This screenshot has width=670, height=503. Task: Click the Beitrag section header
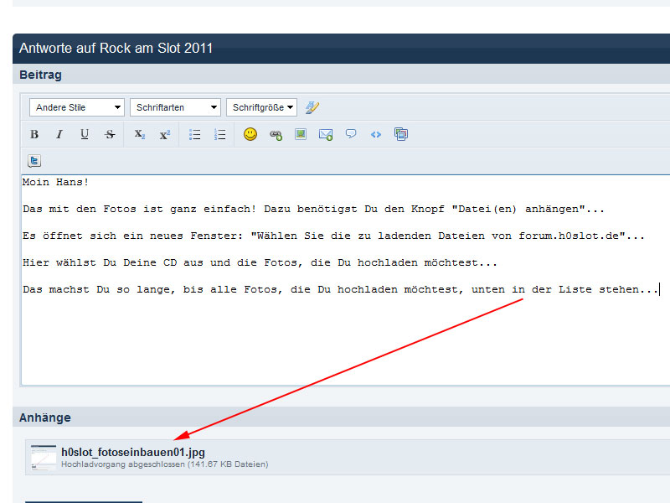(40, 75)
